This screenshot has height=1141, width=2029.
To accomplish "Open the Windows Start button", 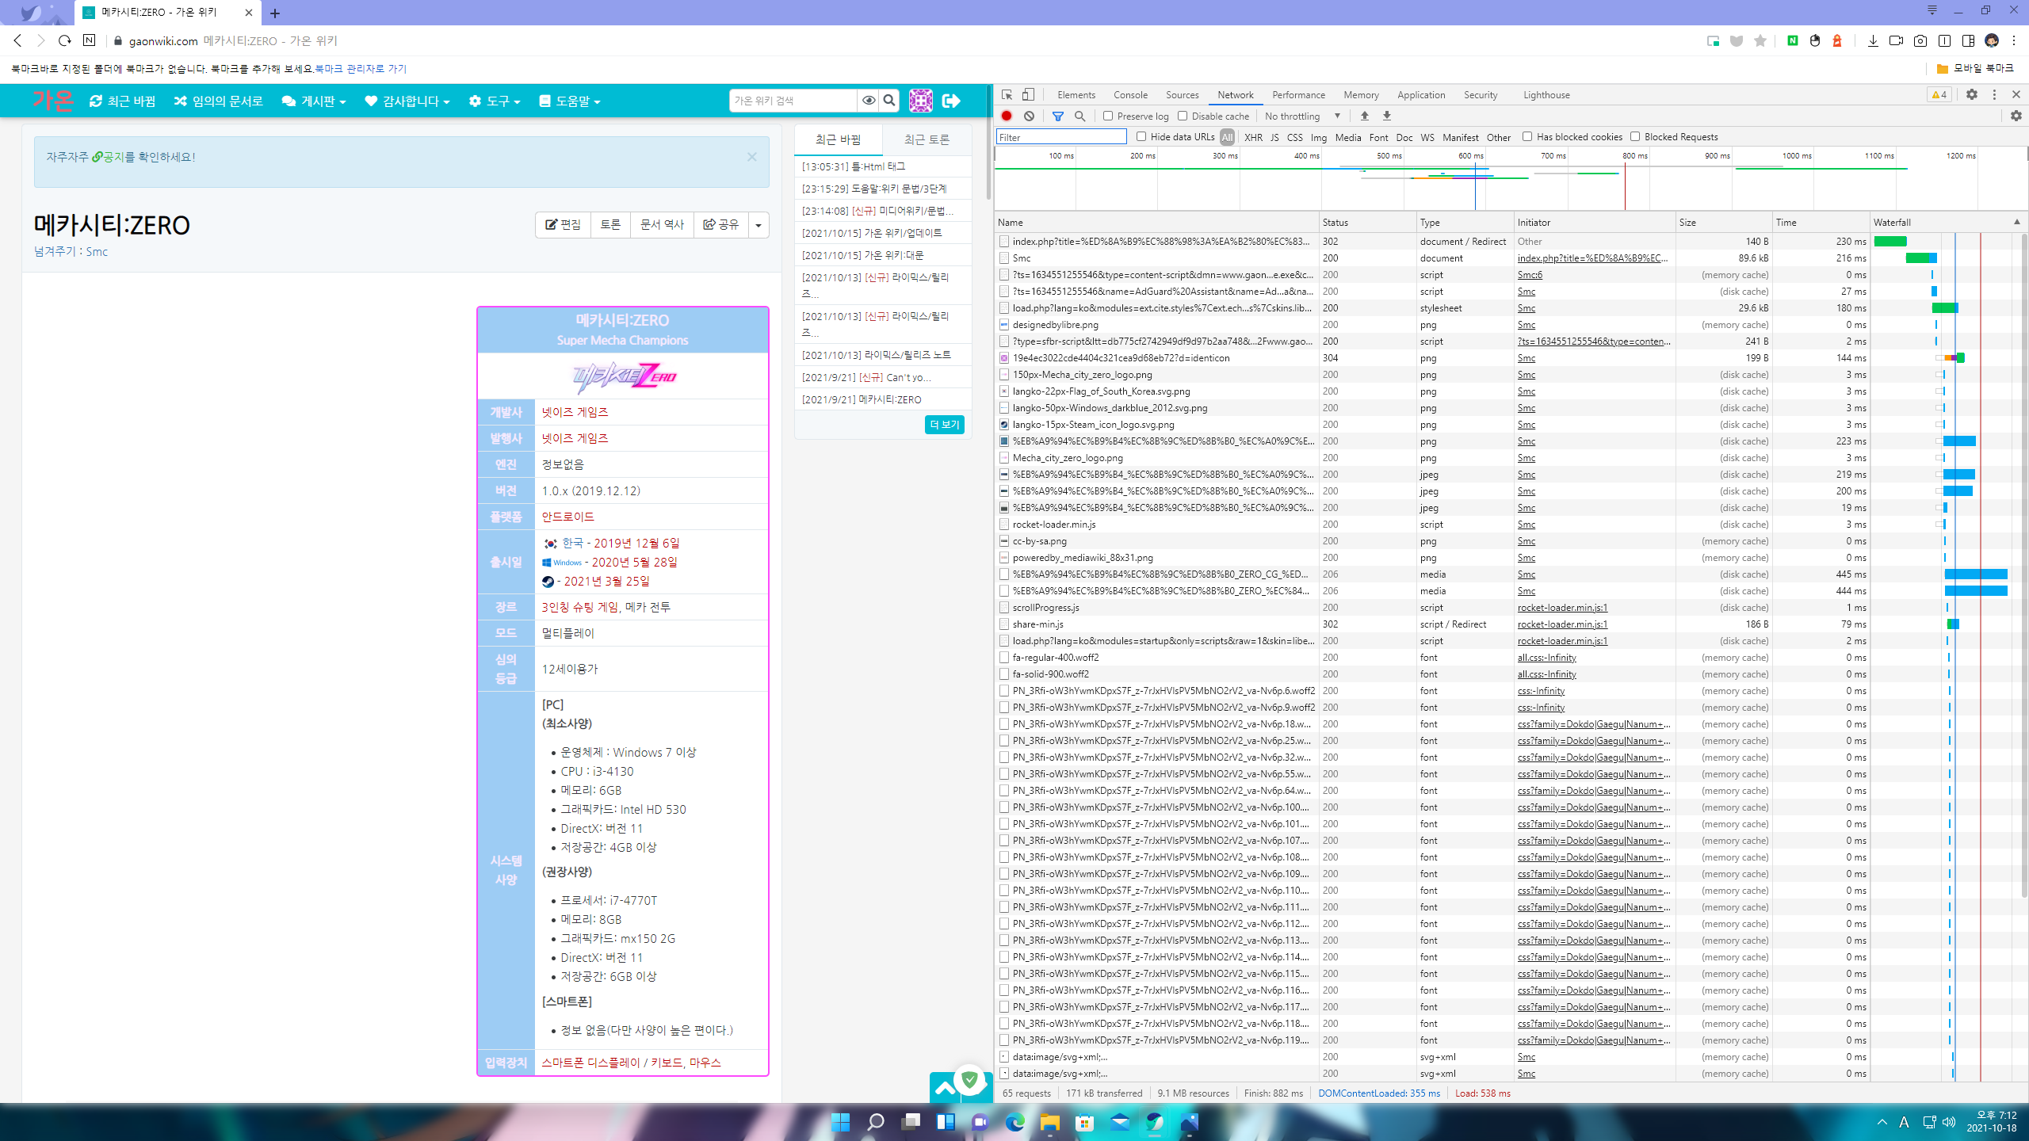I will tap(841, 1122).
